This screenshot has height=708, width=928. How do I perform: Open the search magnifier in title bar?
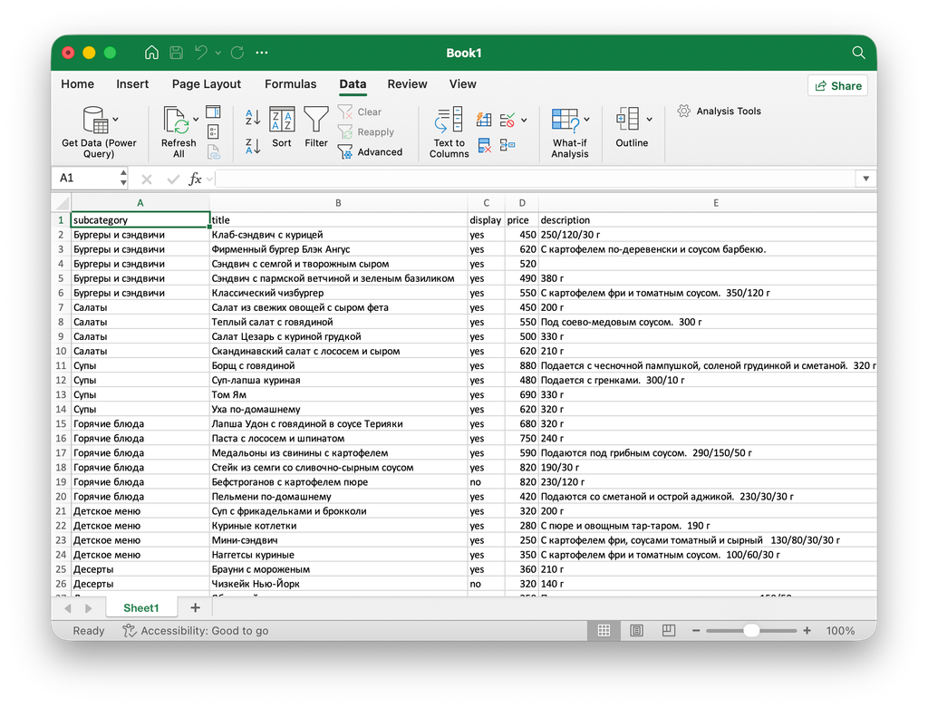click(x=858, y=53)
